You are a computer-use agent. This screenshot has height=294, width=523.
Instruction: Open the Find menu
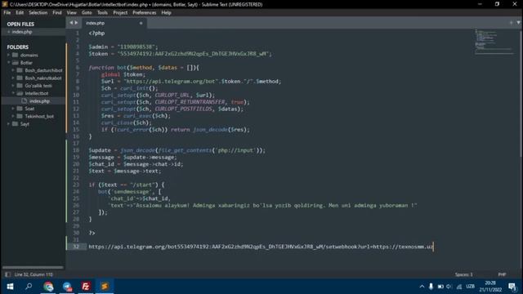coord(57,13)
